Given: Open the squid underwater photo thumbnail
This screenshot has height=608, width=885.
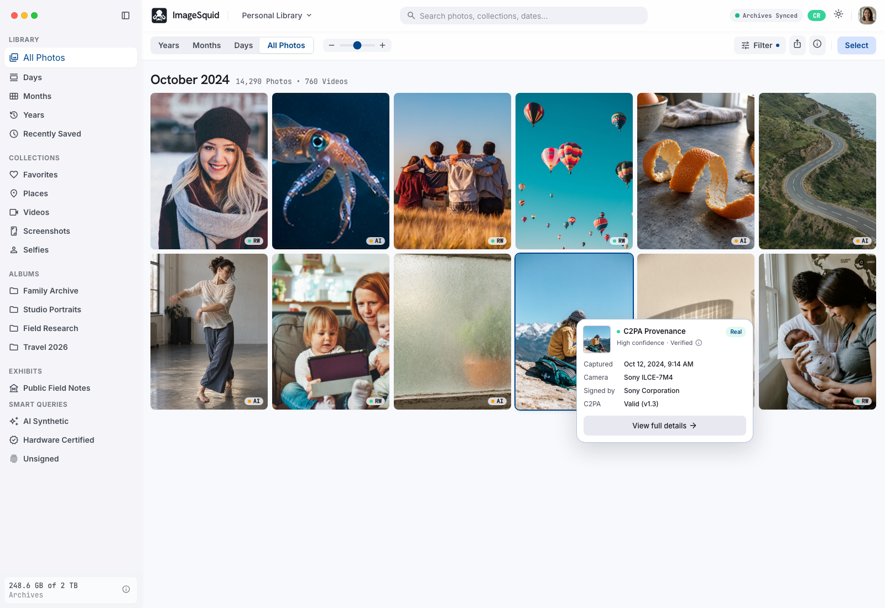Looking at the screenshot, I should coord(331,171).
